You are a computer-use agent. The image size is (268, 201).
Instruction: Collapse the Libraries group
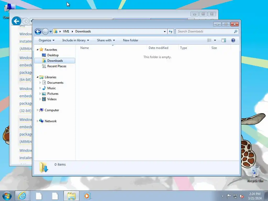38,77
